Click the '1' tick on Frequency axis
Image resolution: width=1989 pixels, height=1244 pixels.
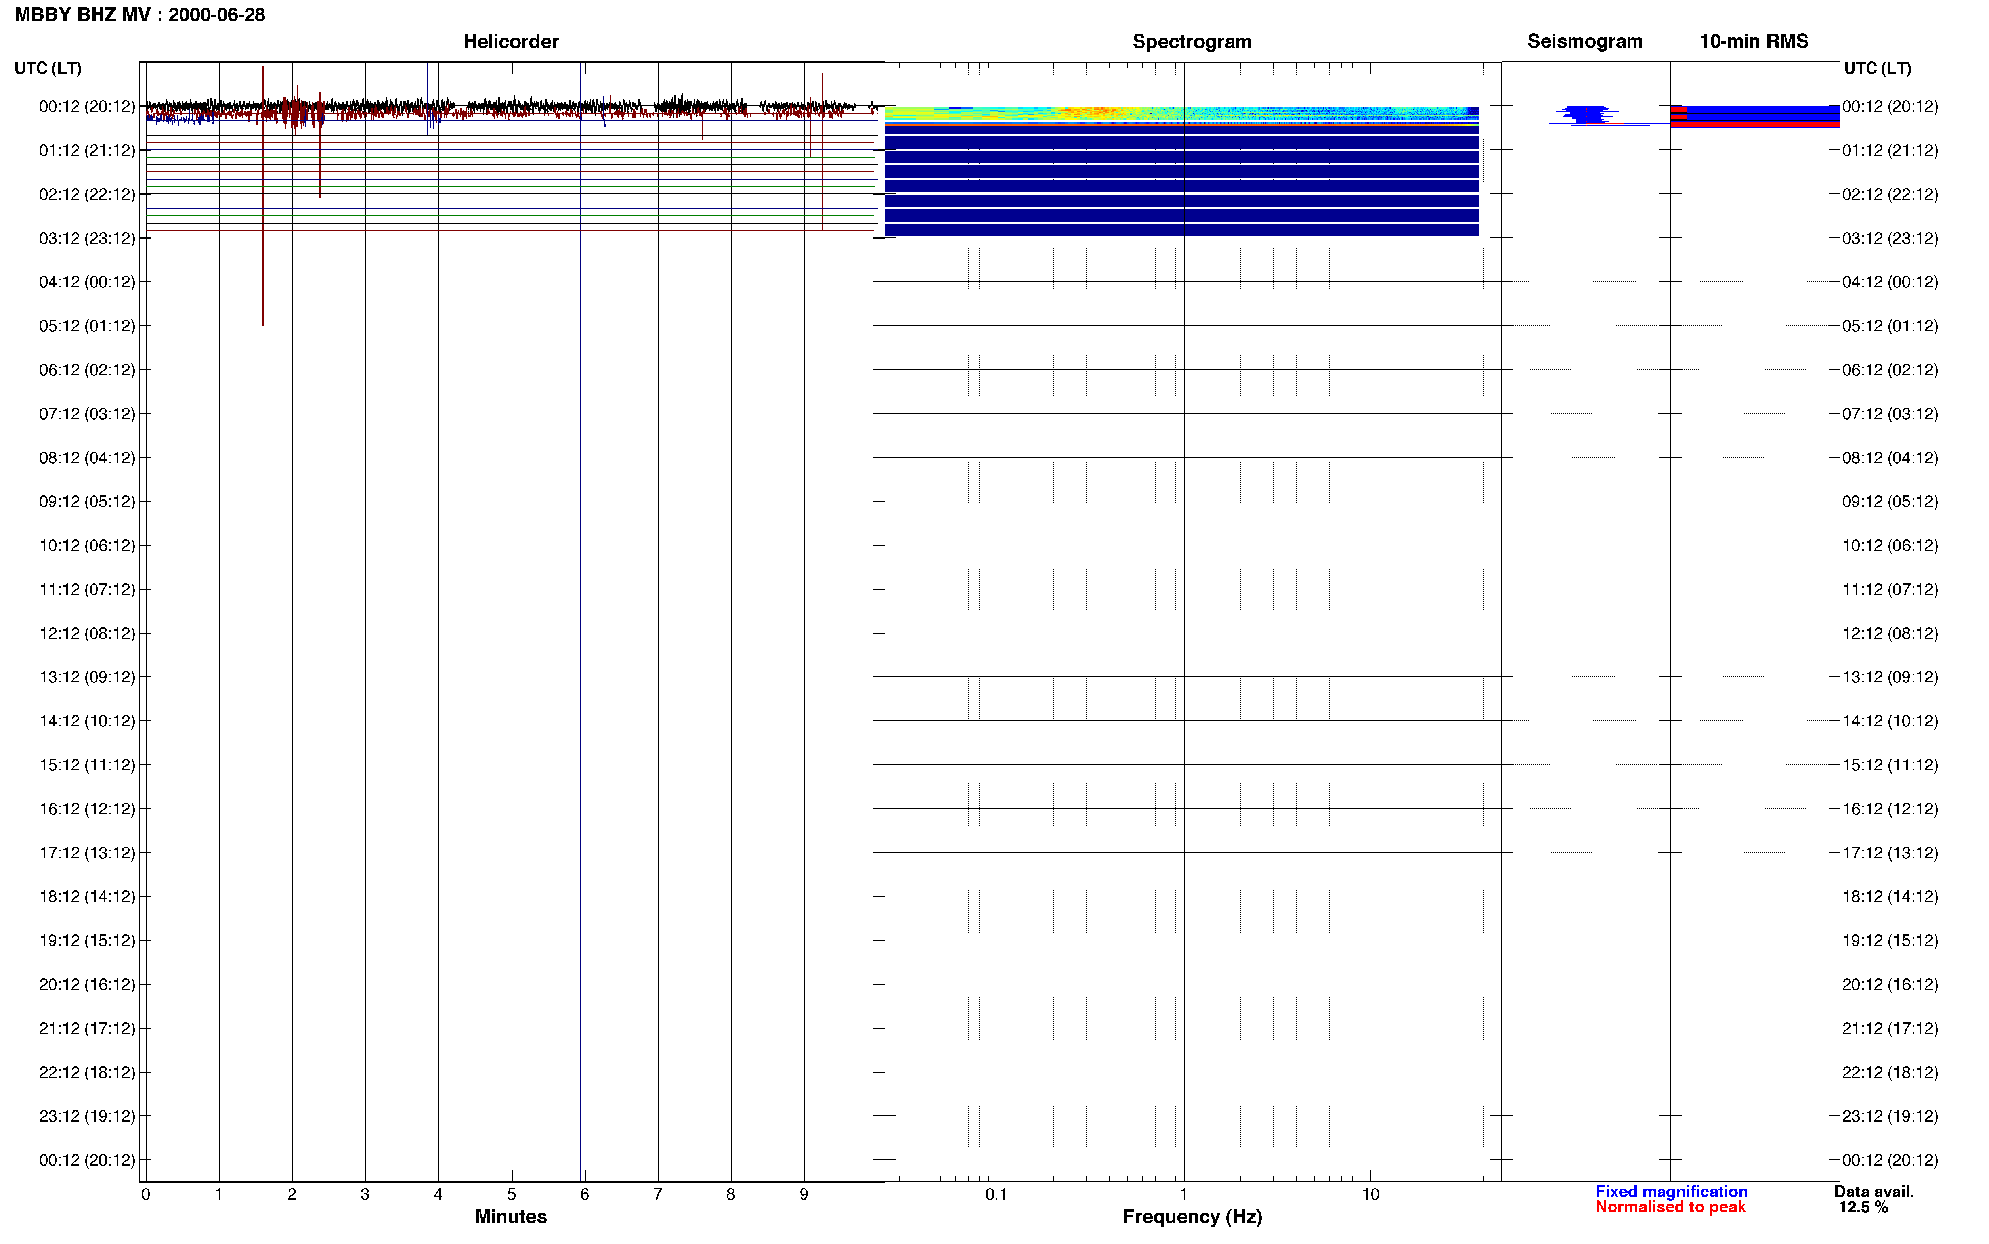click(x=1184, y=1194)
